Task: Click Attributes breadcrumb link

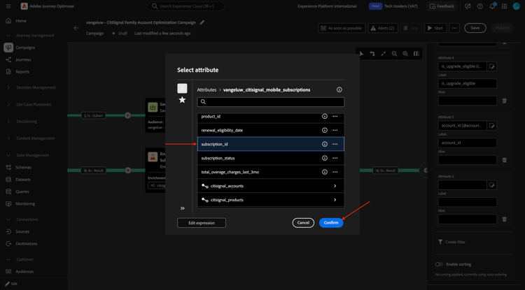Action: 206,90
